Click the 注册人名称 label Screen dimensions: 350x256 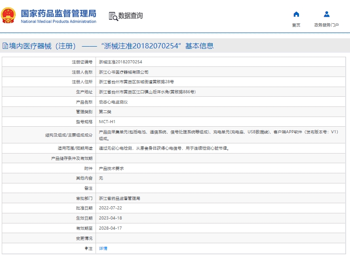click(82, 72)
